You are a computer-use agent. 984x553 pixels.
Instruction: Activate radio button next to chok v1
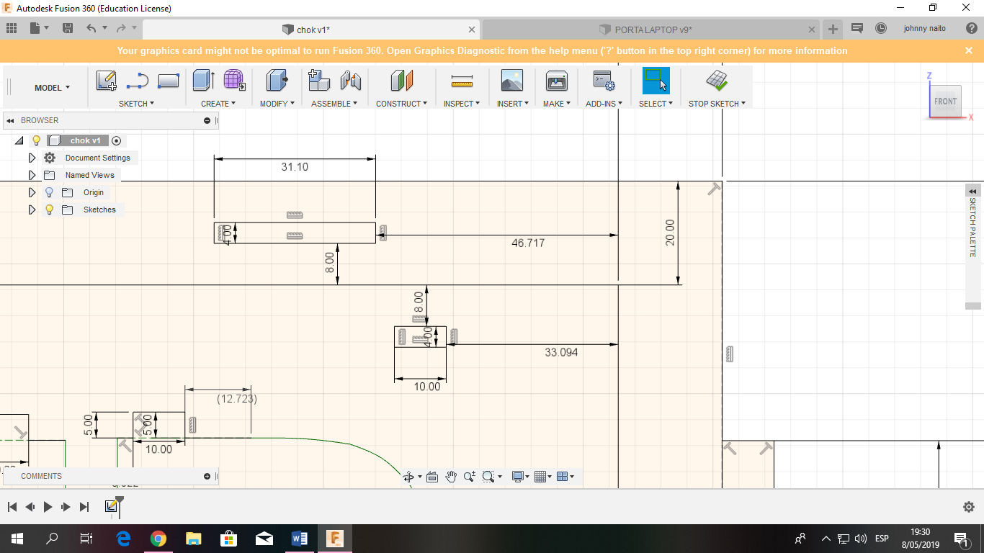[x=116, y=140]
